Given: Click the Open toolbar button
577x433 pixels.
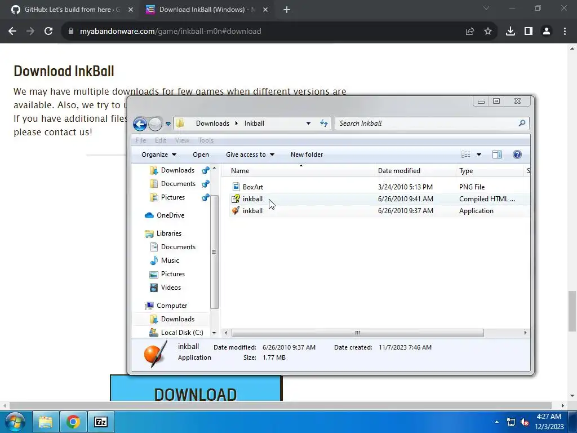Looking at the screenshot, I should (x=201, y=154).
